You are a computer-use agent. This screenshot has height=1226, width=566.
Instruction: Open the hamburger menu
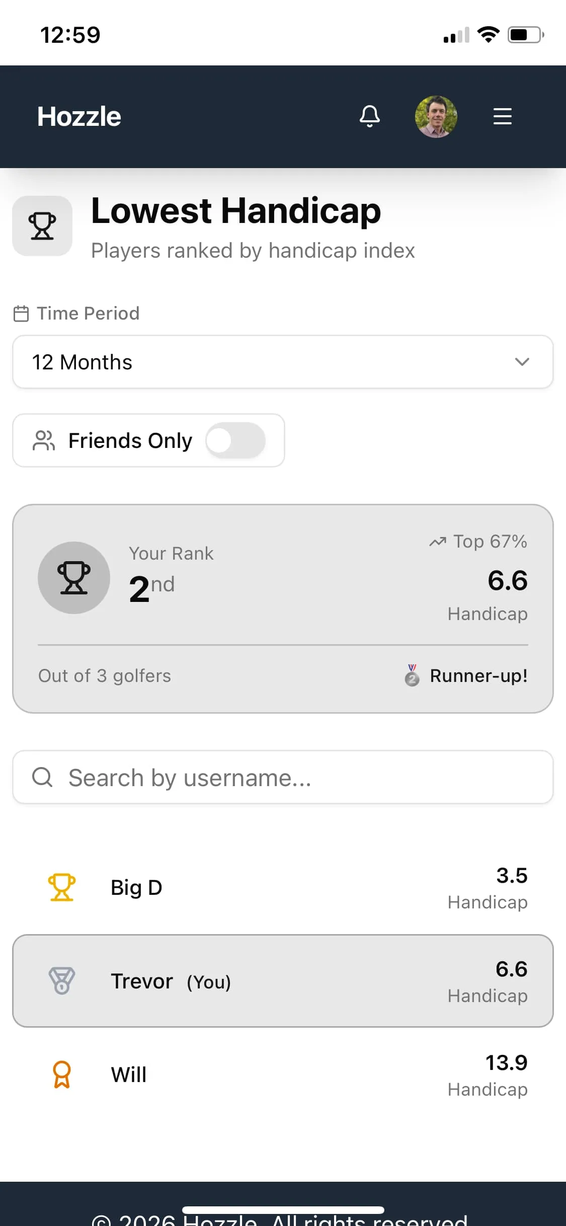tap(502, 116)
